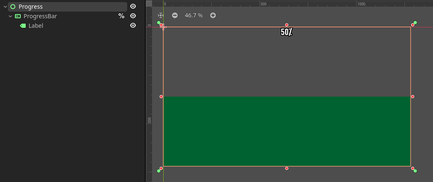
Task: Click the bottom-right red corner resize handle
Action: 413,168
